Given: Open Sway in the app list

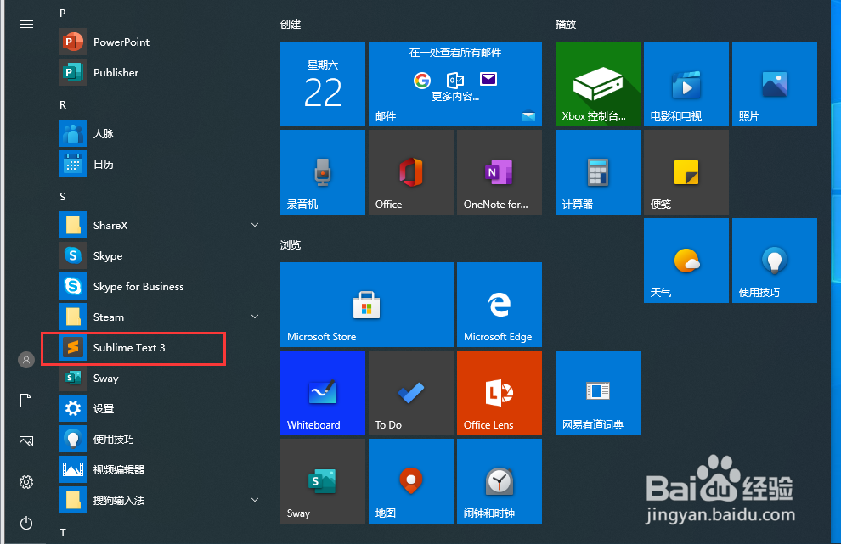Looking at the screenshot, I should coord(161,378).
